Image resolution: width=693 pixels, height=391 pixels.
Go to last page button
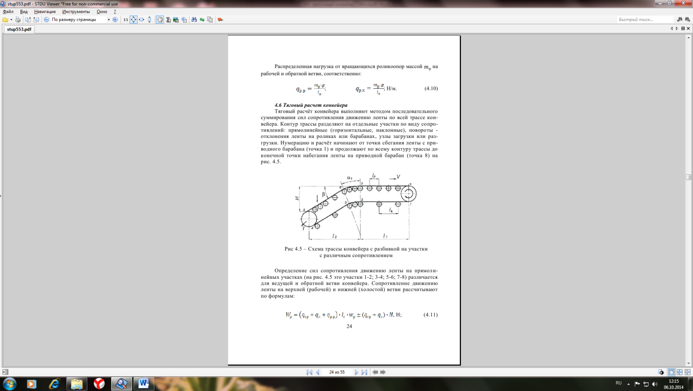(364, 372)
